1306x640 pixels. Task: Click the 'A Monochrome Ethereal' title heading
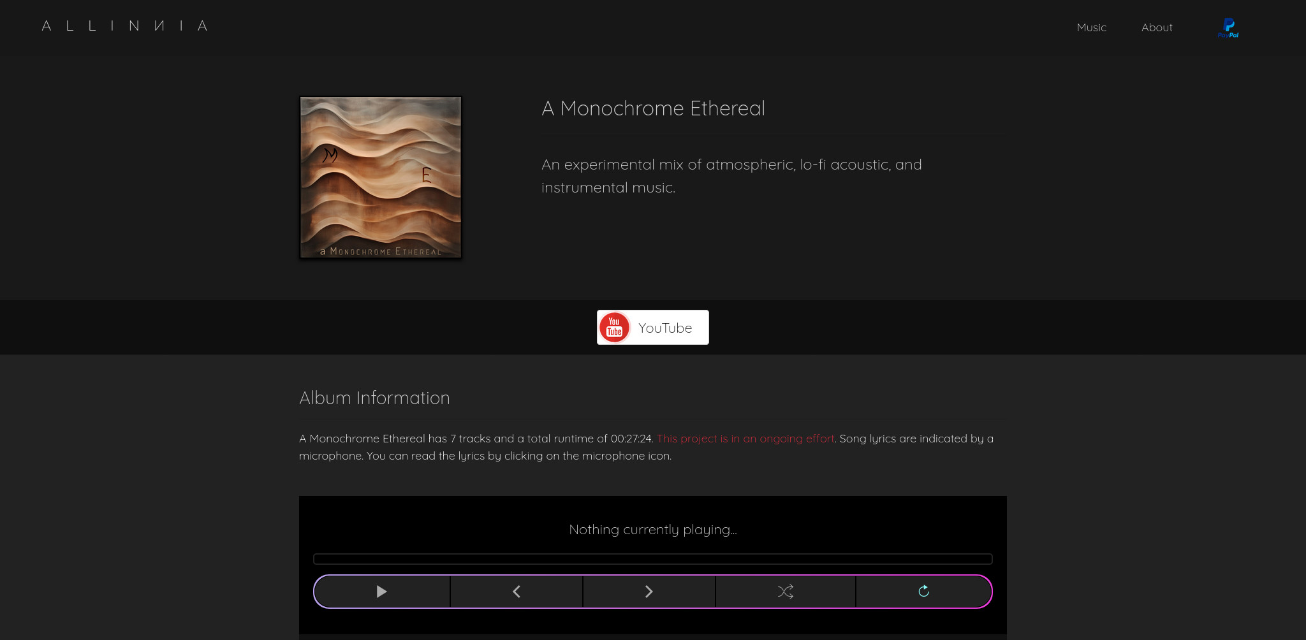point(653,108)
